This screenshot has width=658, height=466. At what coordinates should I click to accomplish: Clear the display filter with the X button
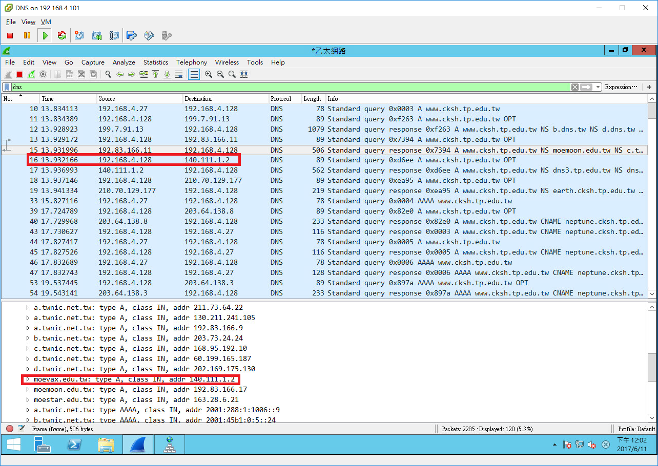pyautogui.click(x=575, y=87)
